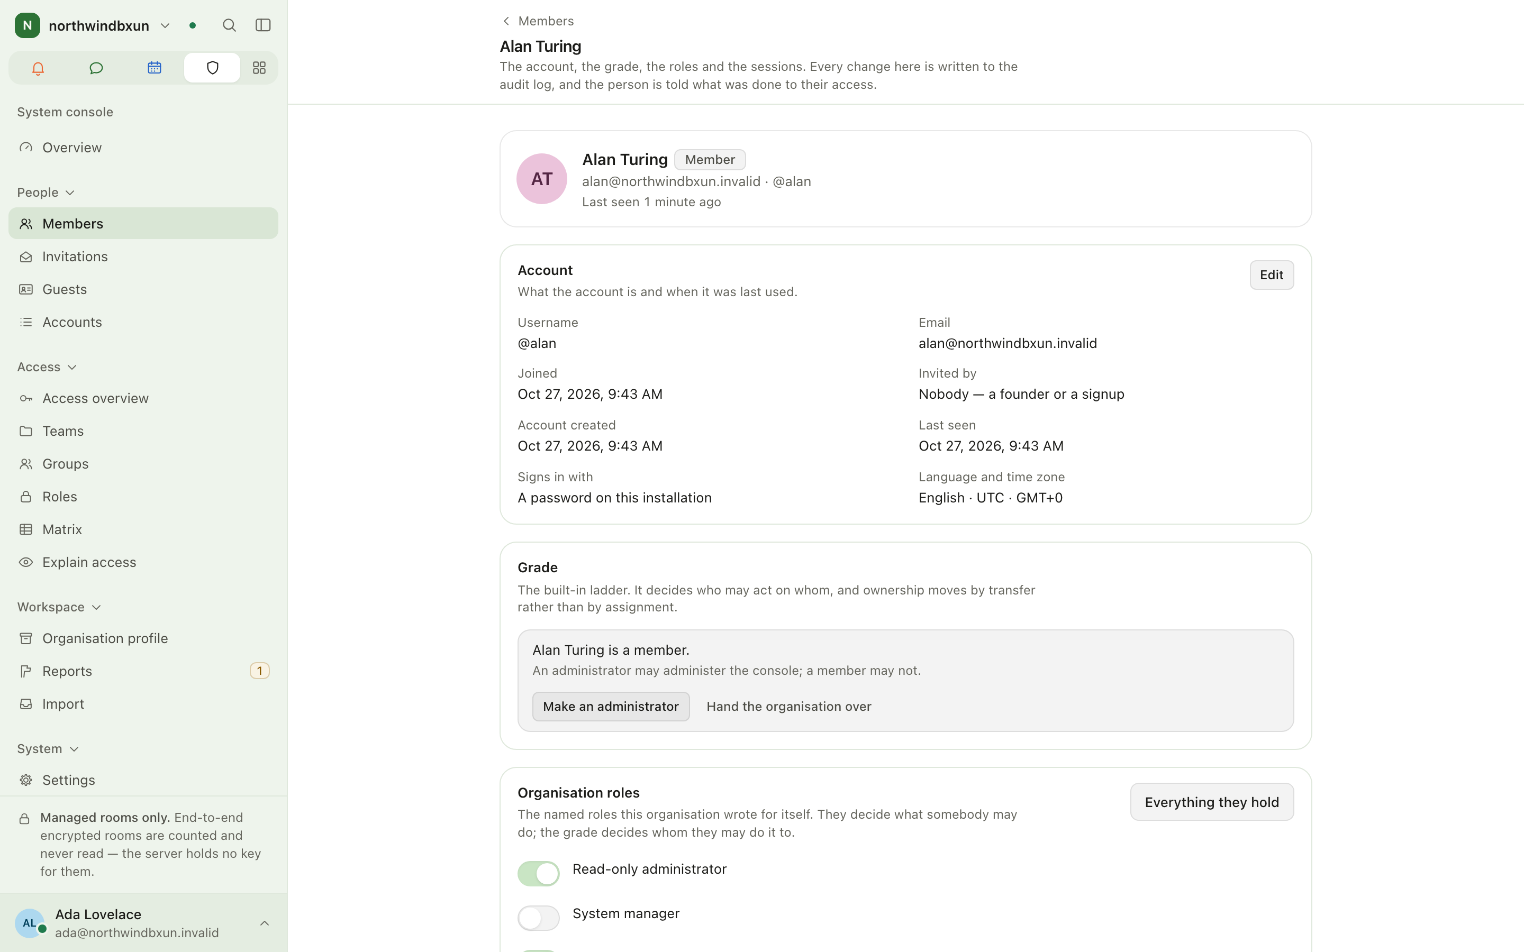Image resolution: width=1524 pixels, height=952 pixels.
Task: Click the northwindbxun workspace logo
Action: pos(27,25)
